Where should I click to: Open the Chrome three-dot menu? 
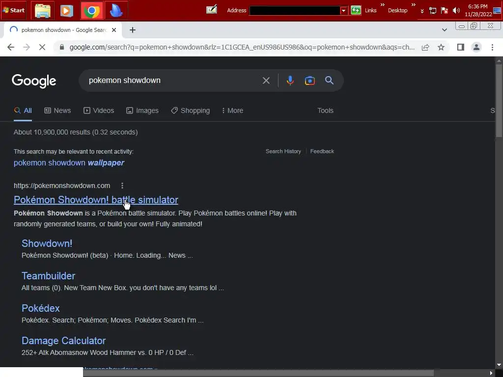click(x=492, y=47)
